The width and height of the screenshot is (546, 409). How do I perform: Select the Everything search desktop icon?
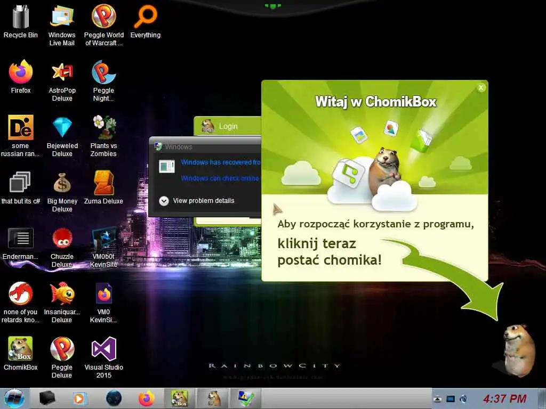click(x=145, y=21)
